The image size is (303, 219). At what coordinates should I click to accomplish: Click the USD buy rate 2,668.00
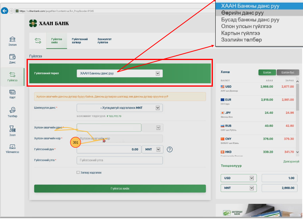pos(267,87)
